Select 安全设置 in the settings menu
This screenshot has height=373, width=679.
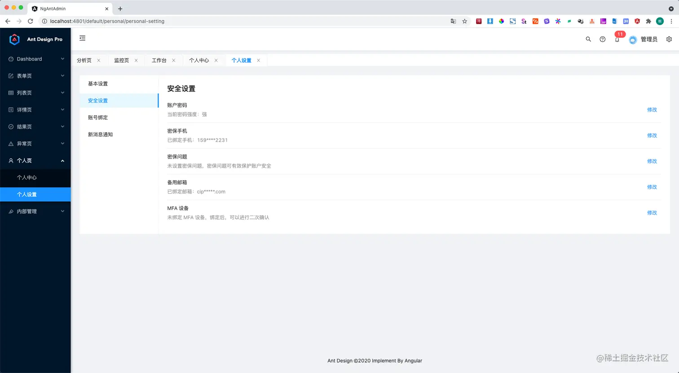(119, 101)
